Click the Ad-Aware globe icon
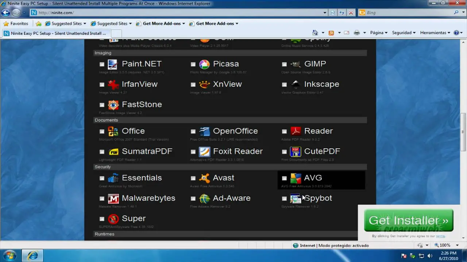Image resolution: width=467 pixels, height=262 pixels. [204, 199]
